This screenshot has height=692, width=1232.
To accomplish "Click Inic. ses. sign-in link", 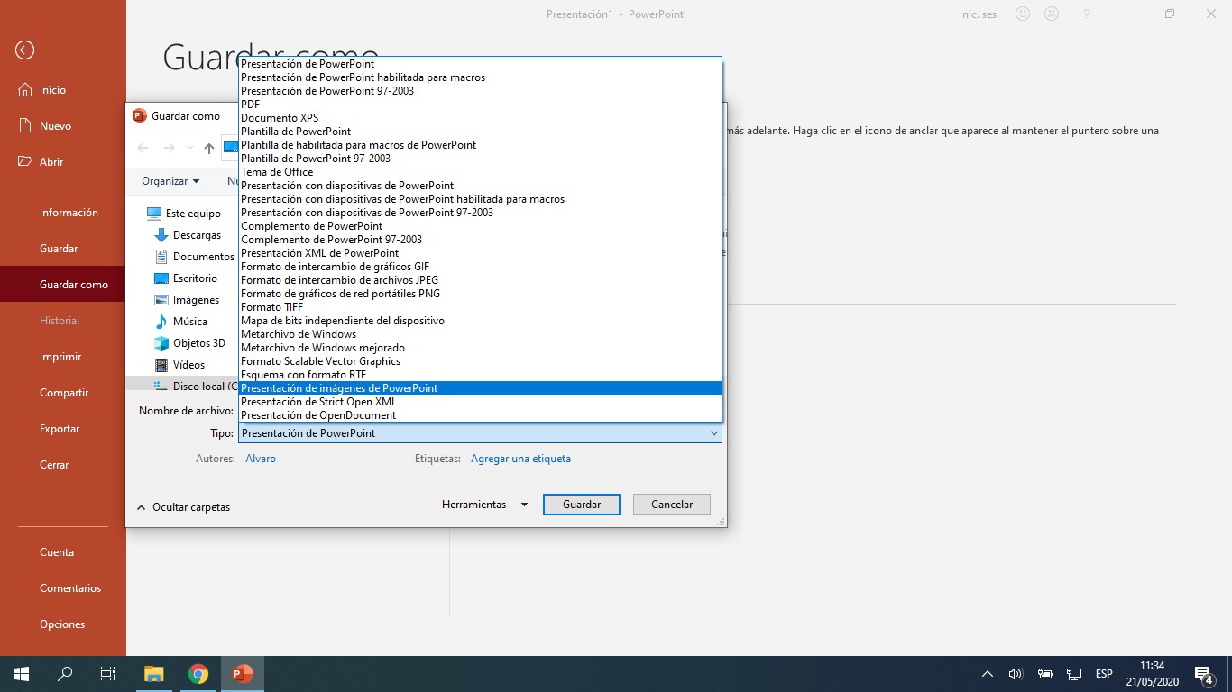I will coord(979,14).
